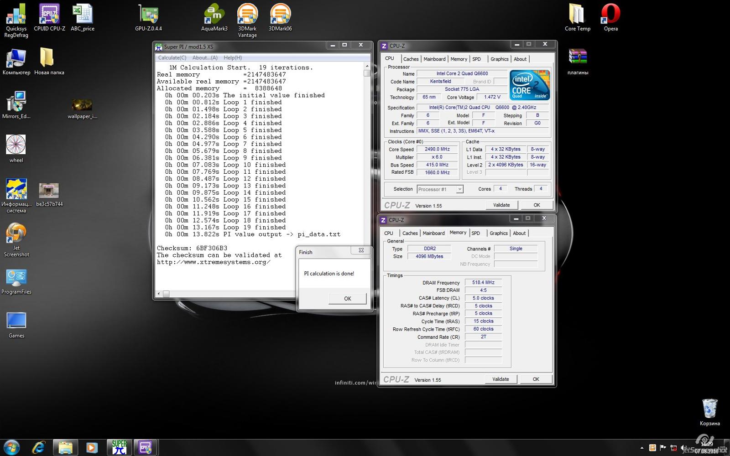
Task: Click Intel Core 2 Quad logo
Action: coord(530,85)
